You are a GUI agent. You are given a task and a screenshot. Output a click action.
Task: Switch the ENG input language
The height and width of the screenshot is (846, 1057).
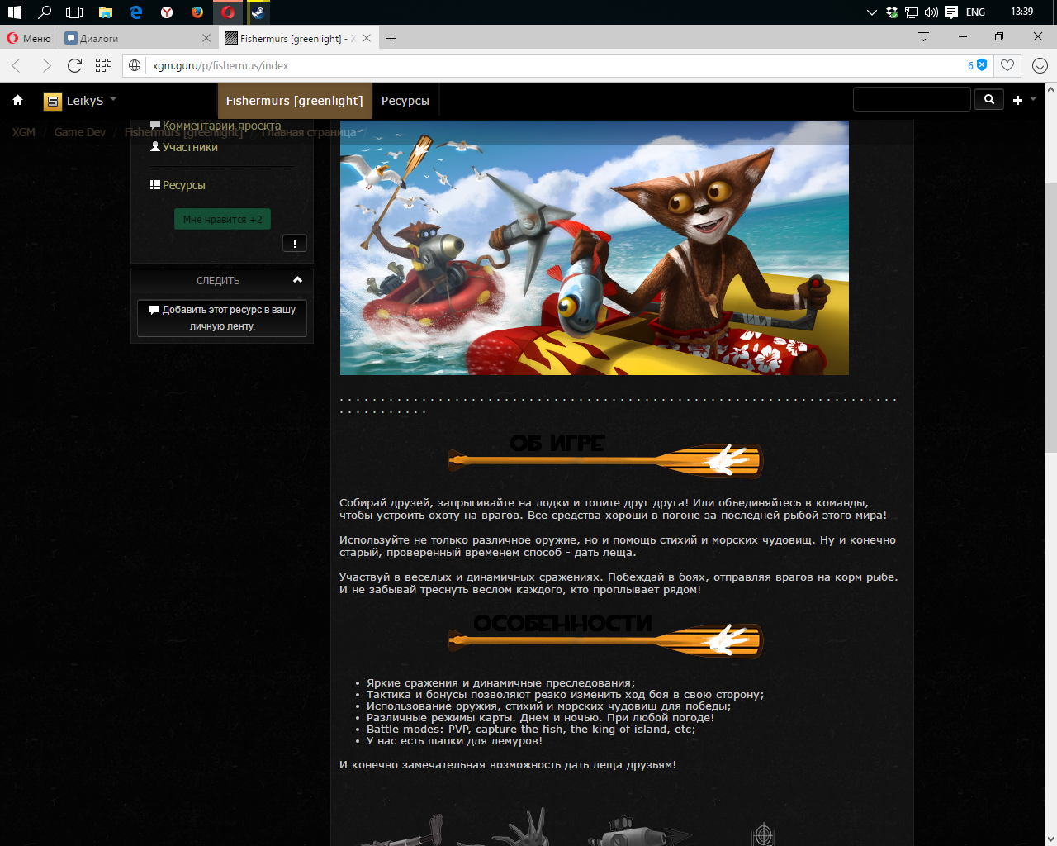tap(975, 12)
